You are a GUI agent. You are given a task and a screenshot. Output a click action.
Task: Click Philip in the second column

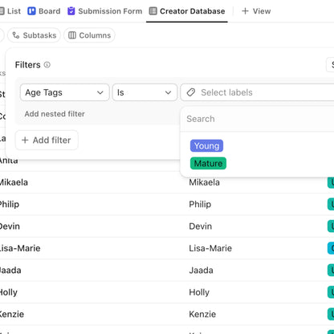click(200, 205)
